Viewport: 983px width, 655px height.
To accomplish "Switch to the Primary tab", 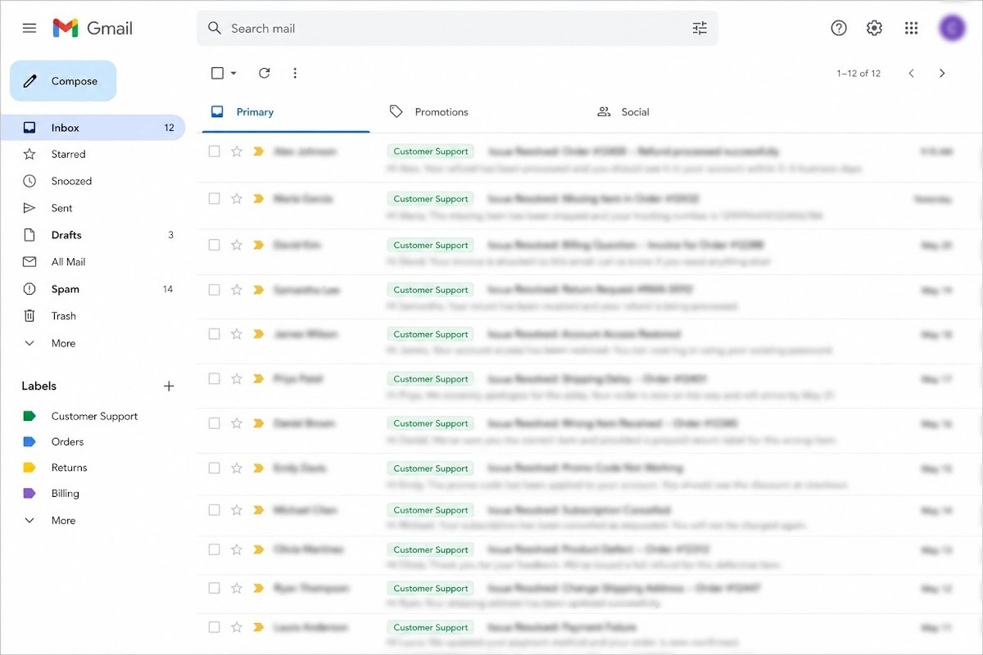I will [286, 112].
